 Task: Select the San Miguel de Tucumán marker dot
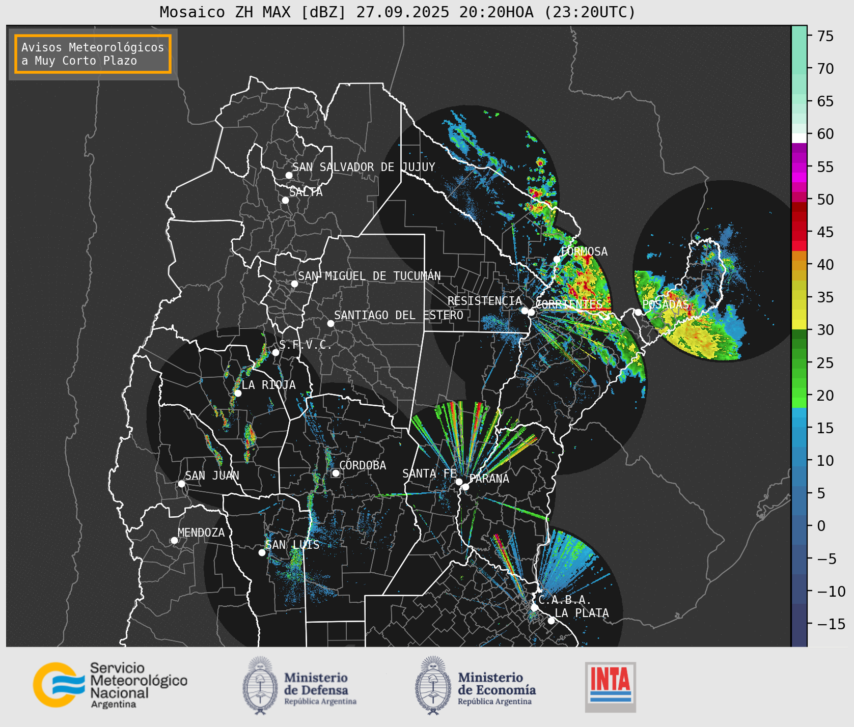[x=294, y=284]
